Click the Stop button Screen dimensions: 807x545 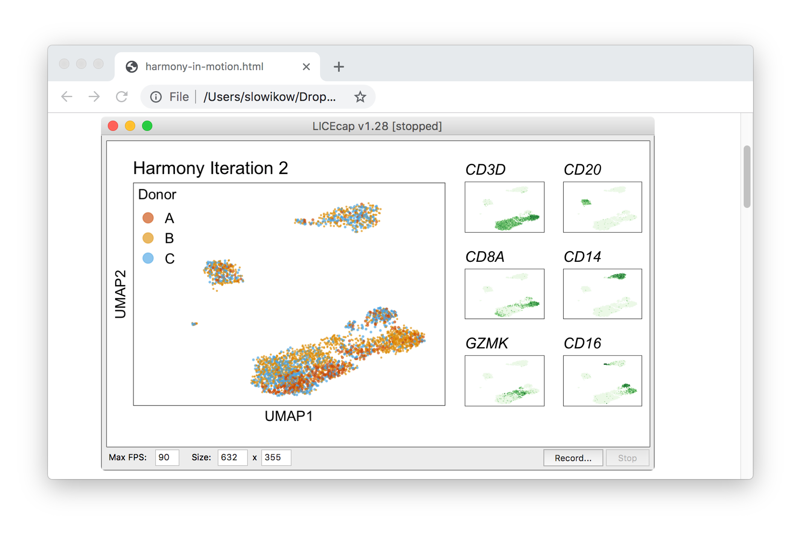pyautogui.click(x=627, y=458)
